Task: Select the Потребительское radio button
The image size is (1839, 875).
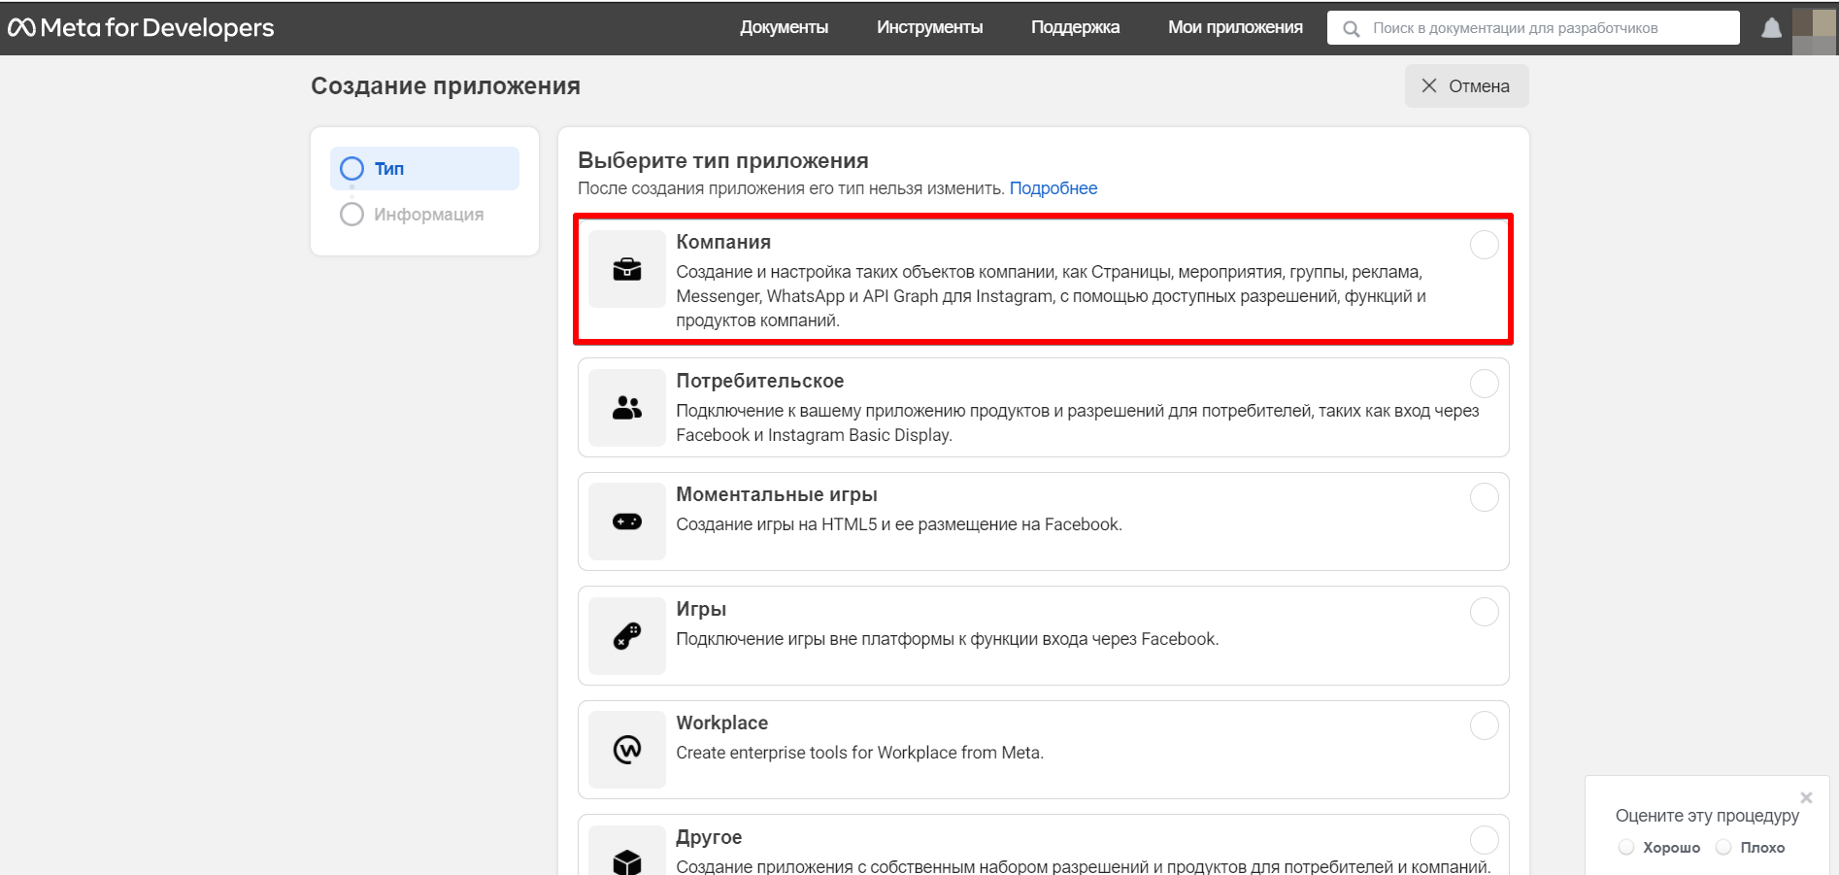Action: 1484,384
